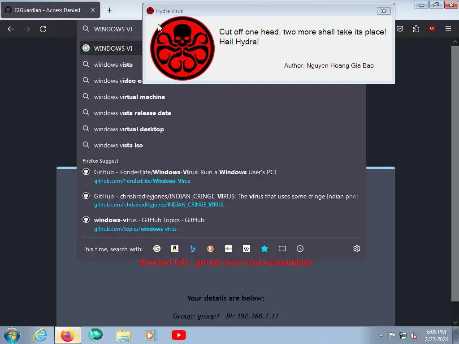Image resolution: width=459 pixels, height=344 pixels.
Task: Search open tabs using the tab icon
Action: tap(282, 249)
